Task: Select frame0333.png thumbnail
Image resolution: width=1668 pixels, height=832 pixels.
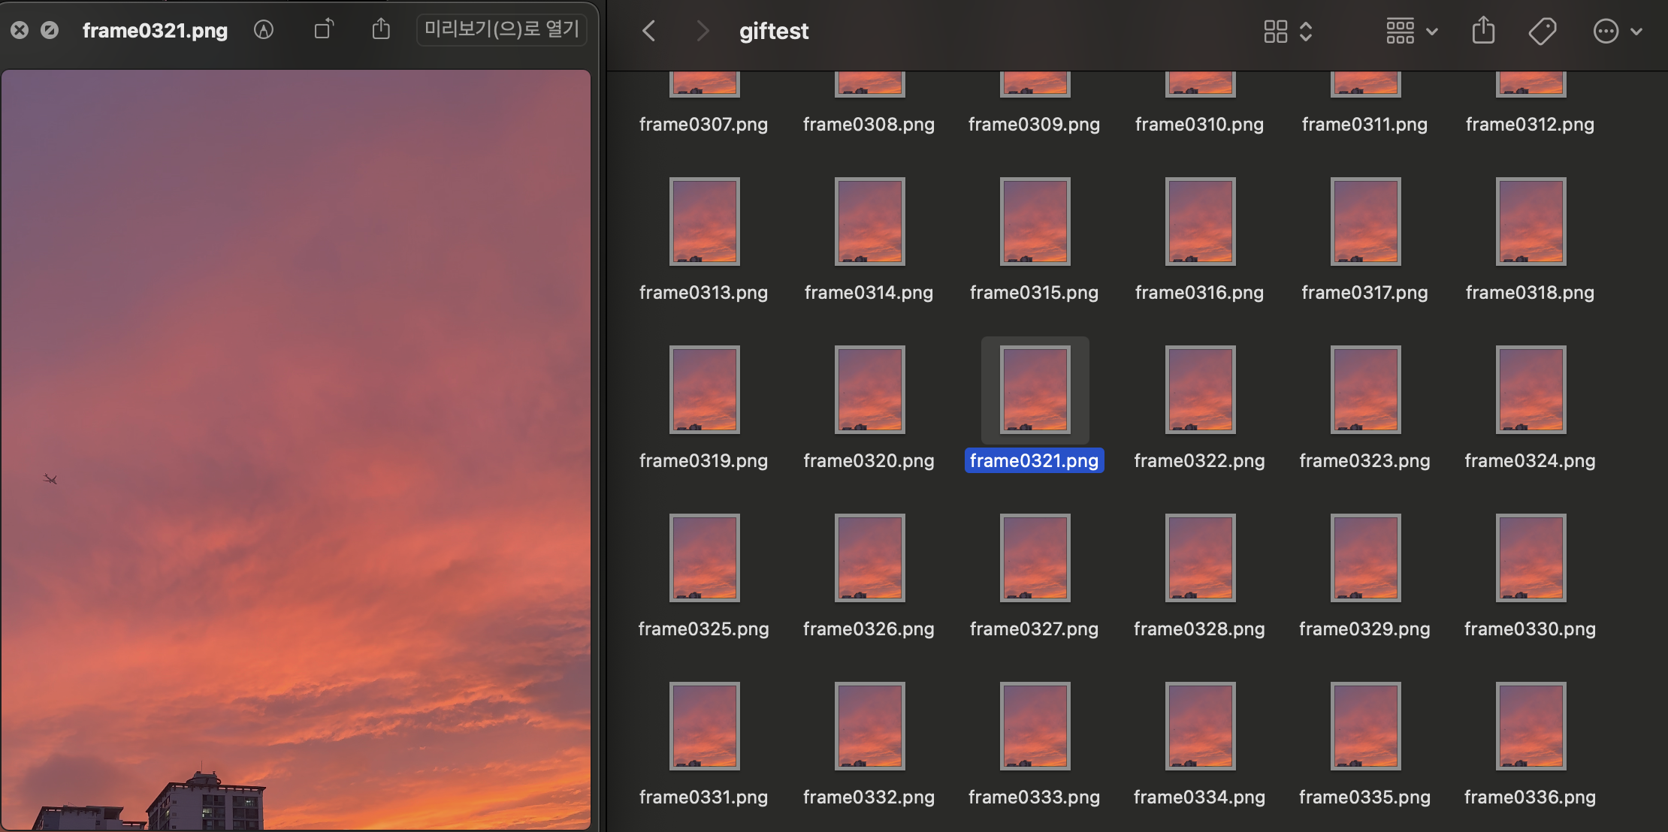Action: pyautogui.click(x=1035, y=726)
